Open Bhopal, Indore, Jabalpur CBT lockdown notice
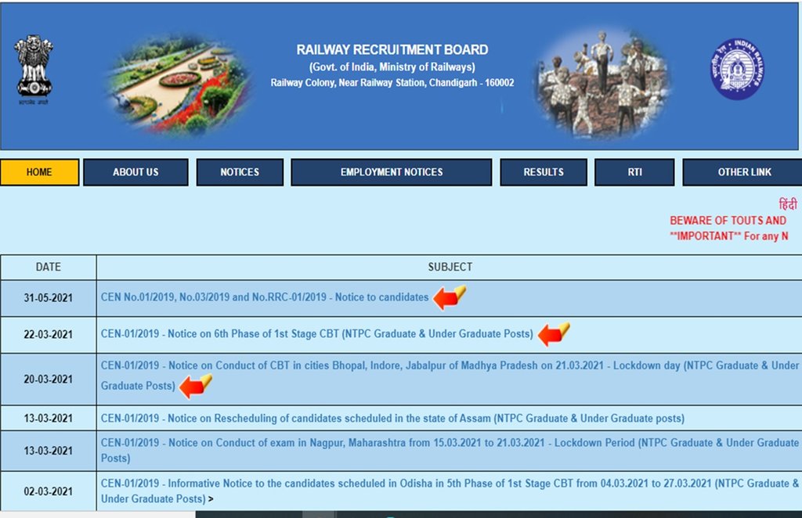Viewport: 802px width, 518px height. (450, 376)
